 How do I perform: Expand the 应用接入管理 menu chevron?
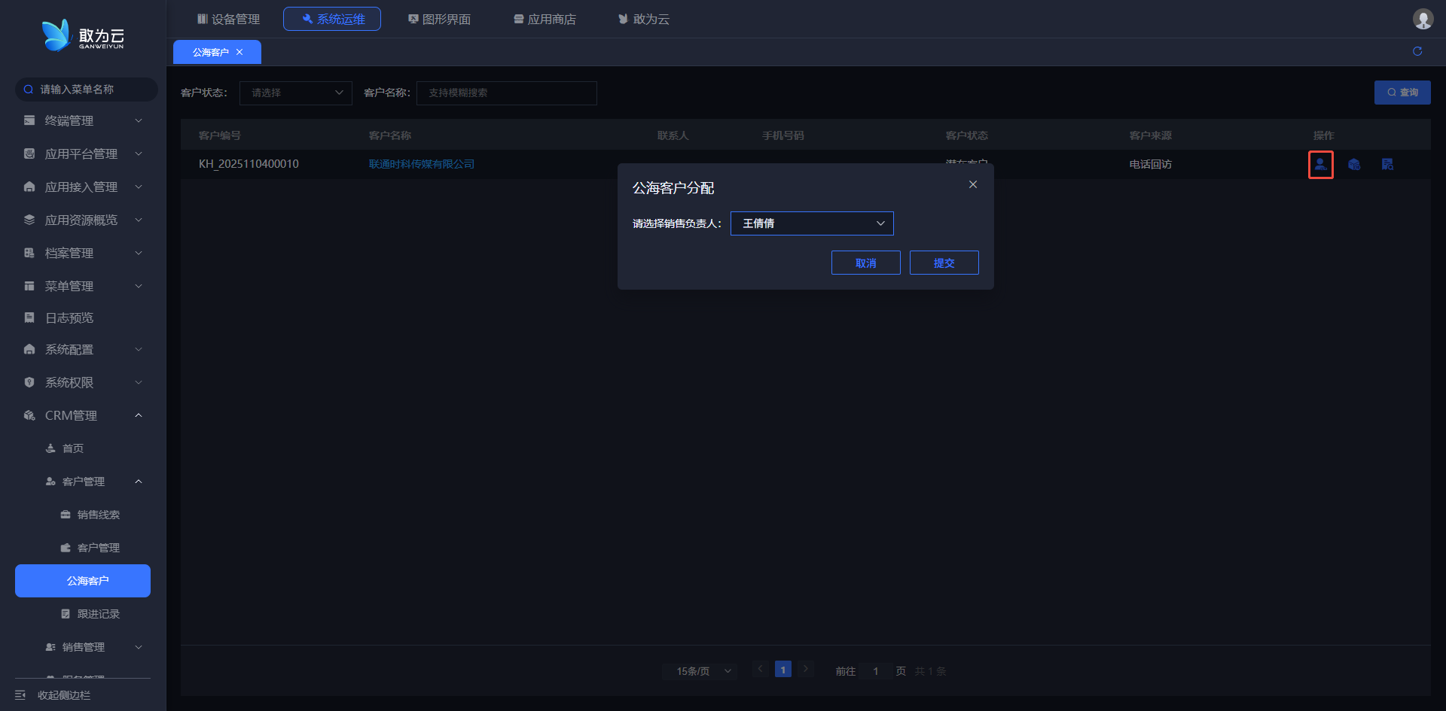pos(139,187)
